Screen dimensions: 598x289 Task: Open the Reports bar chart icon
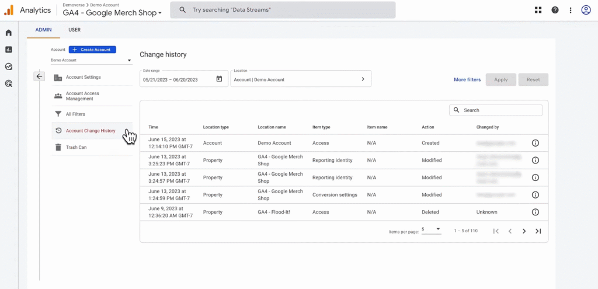click(9, 50)
